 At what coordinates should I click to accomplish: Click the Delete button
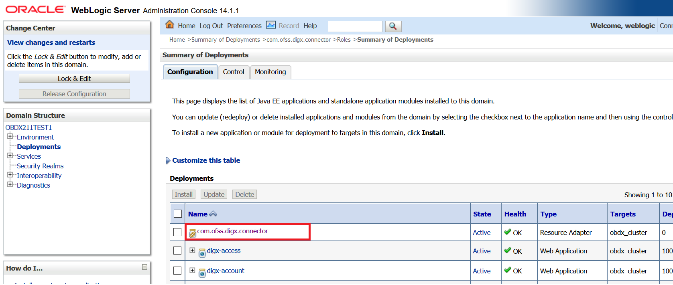pos(245,194)
